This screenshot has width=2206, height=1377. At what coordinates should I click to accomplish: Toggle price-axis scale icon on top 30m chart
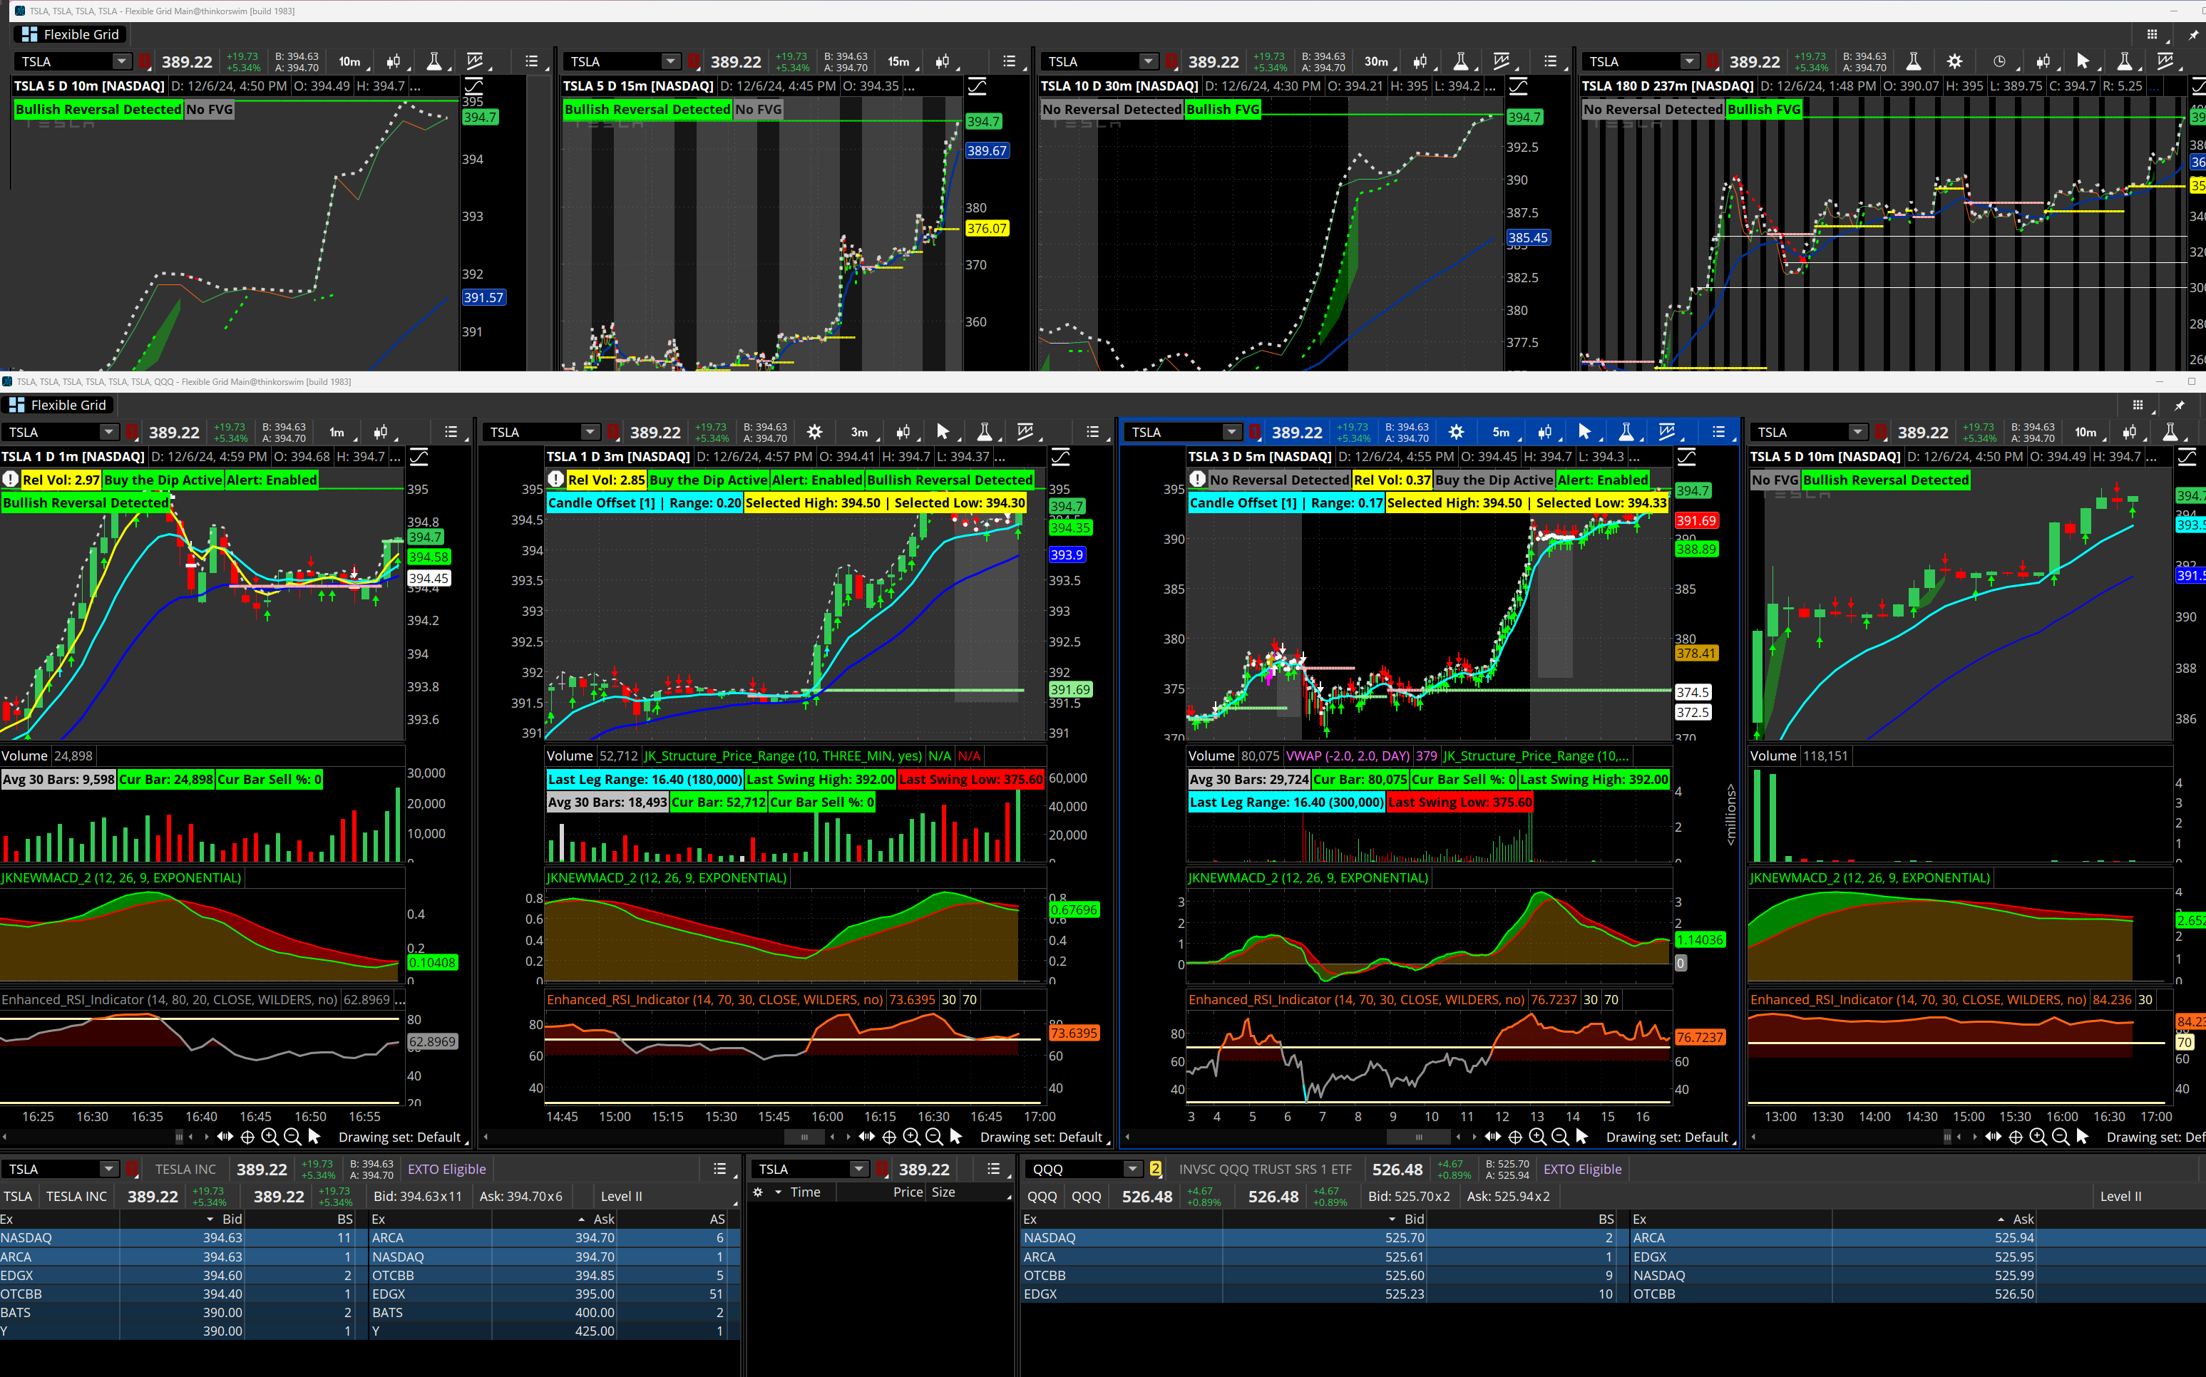point(1519,86)
